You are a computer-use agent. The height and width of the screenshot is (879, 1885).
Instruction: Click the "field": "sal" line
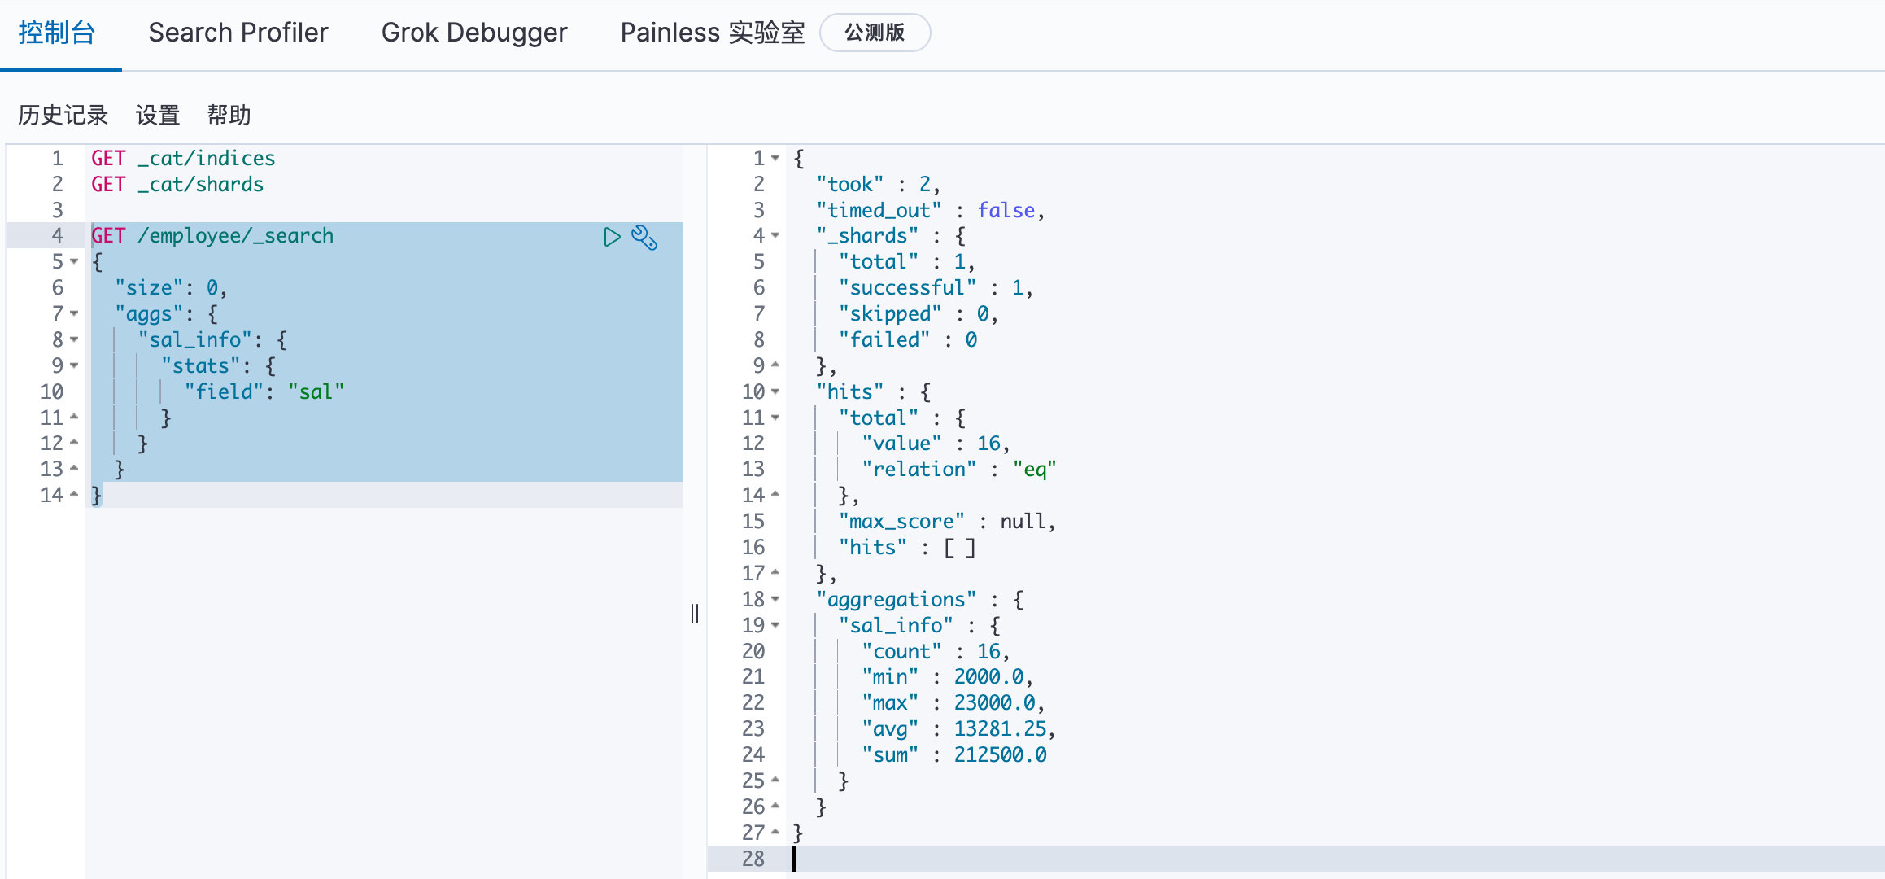[264, 391]
